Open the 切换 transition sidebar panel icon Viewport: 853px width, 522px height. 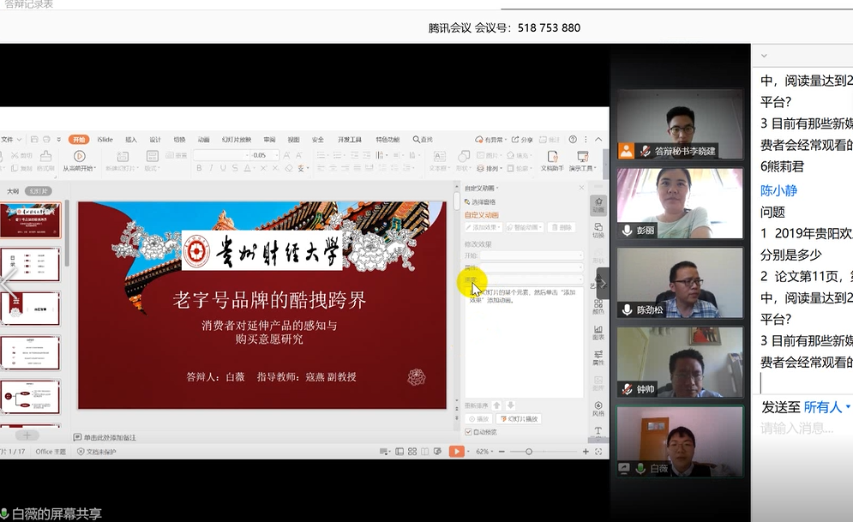[x=598, y=229]
